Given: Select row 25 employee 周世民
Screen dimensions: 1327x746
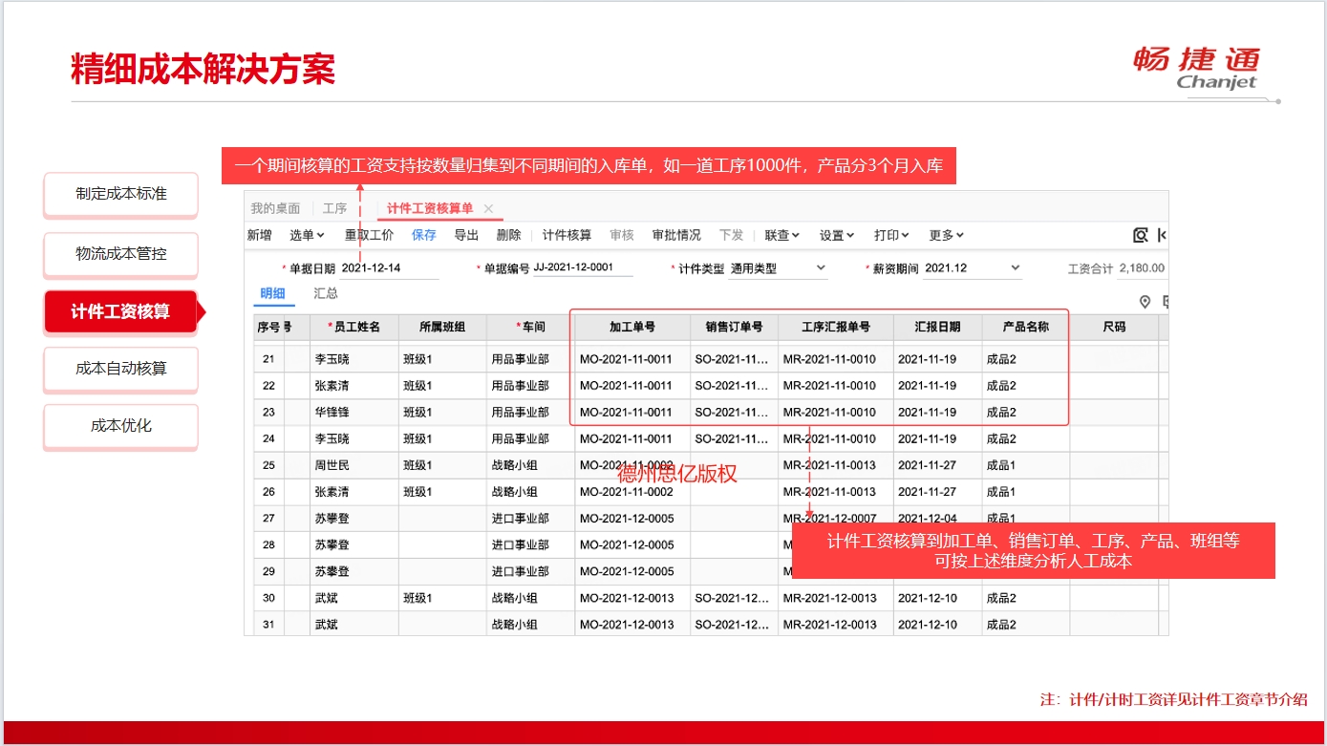Looking at the screenshot, I should pos(332,465).
